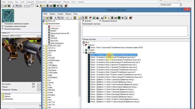Screen dimensions: 195x109
Task: Toggle 'Показывать нейтральные здания' checkbox
Action: 3,24
